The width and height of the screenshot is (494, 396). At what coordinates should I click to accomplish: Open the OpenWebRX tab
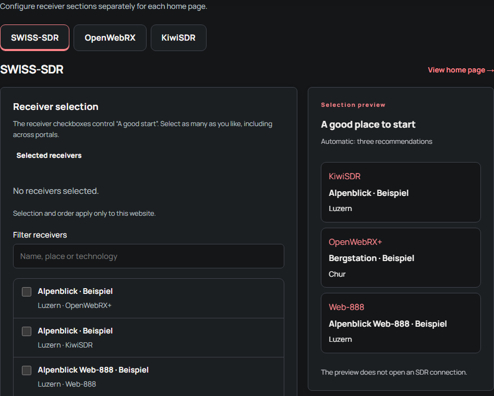(x=110, y=38)
